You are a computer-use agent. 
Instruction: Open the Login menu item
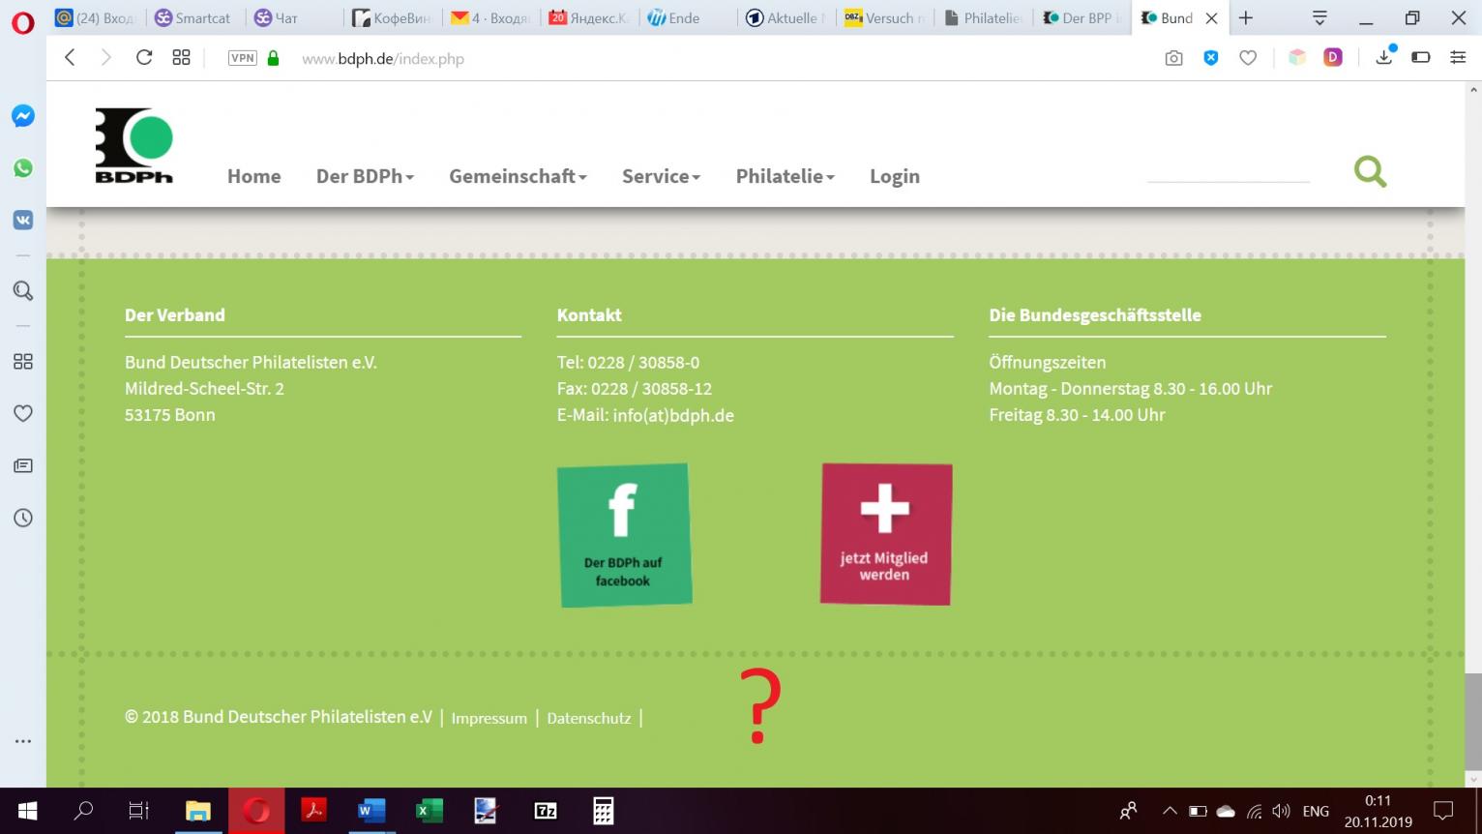[x=895, y=176]
